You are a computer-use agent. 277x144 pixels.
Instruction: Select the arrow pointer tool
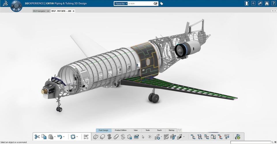click(143, 137)
